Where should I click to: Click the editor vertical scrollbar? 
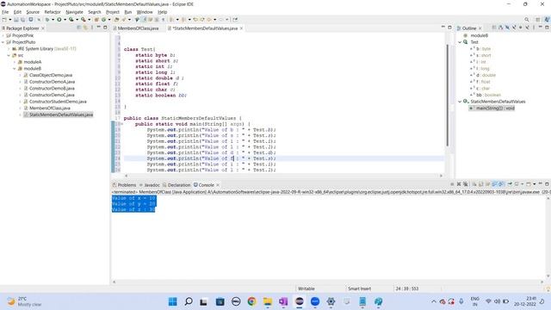click(448, 95)
